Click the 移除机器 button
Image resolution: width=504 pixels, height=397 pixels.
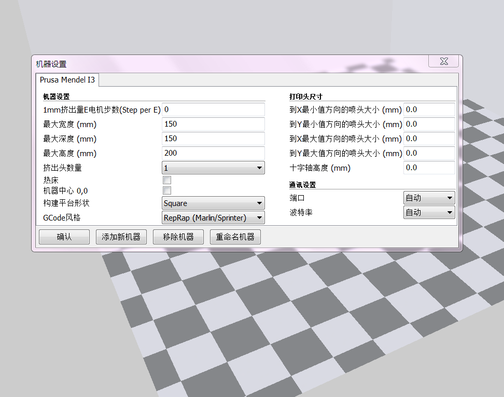[x=178, y=237]
